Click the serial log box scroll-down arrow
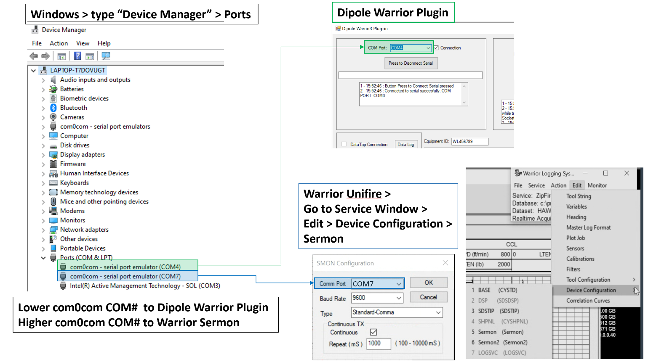The height and width of the screenshot is (362, 648). tap(464, 102)
